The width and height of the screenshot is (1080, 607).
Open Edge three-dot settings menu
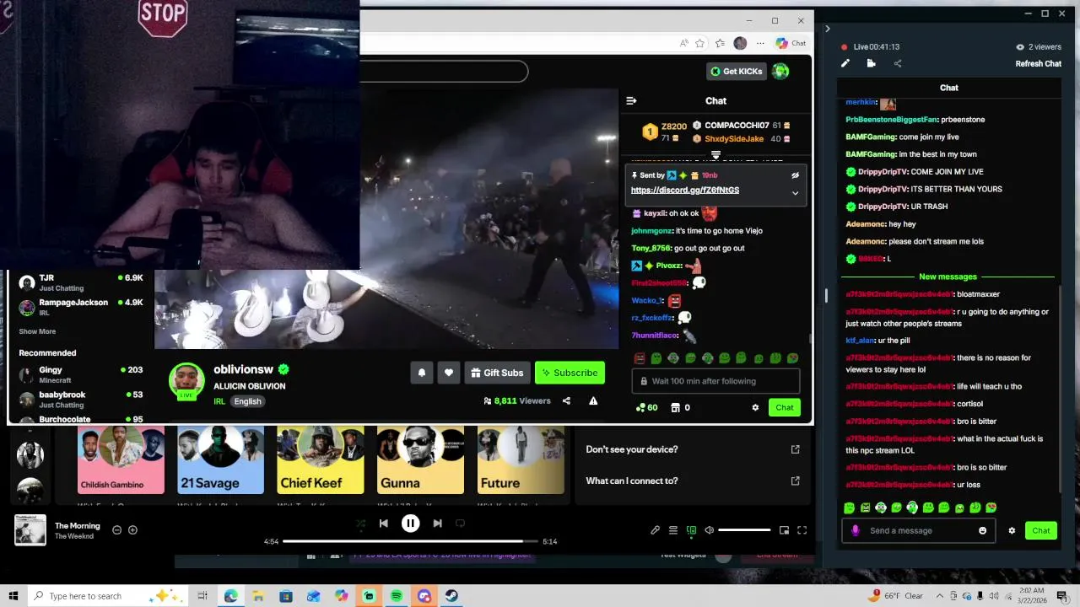pyautogui.click(x=760, y=43)
